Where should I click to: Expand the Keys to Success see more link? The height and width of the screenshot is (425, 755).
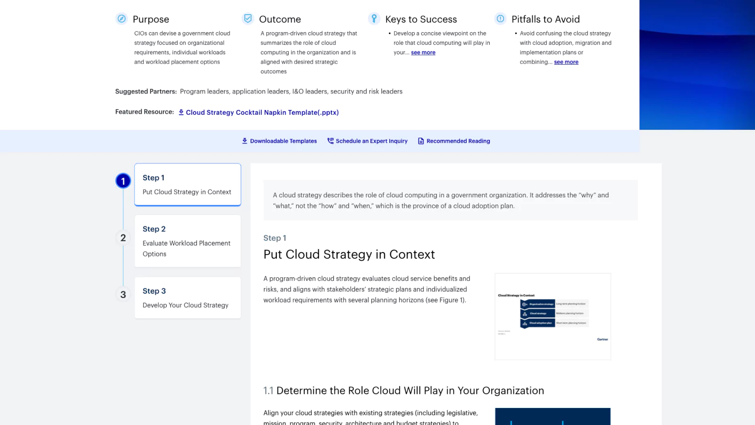(423, 52)
